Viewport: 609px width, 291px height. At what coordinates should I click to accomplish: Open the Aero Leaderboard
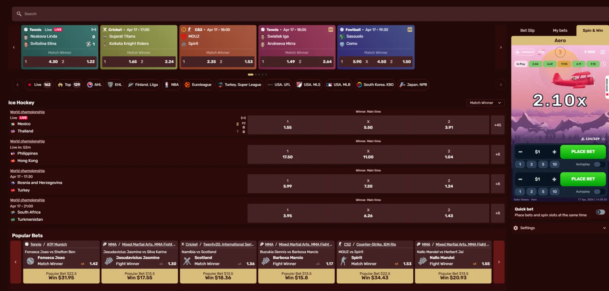(x=524, y=52)
